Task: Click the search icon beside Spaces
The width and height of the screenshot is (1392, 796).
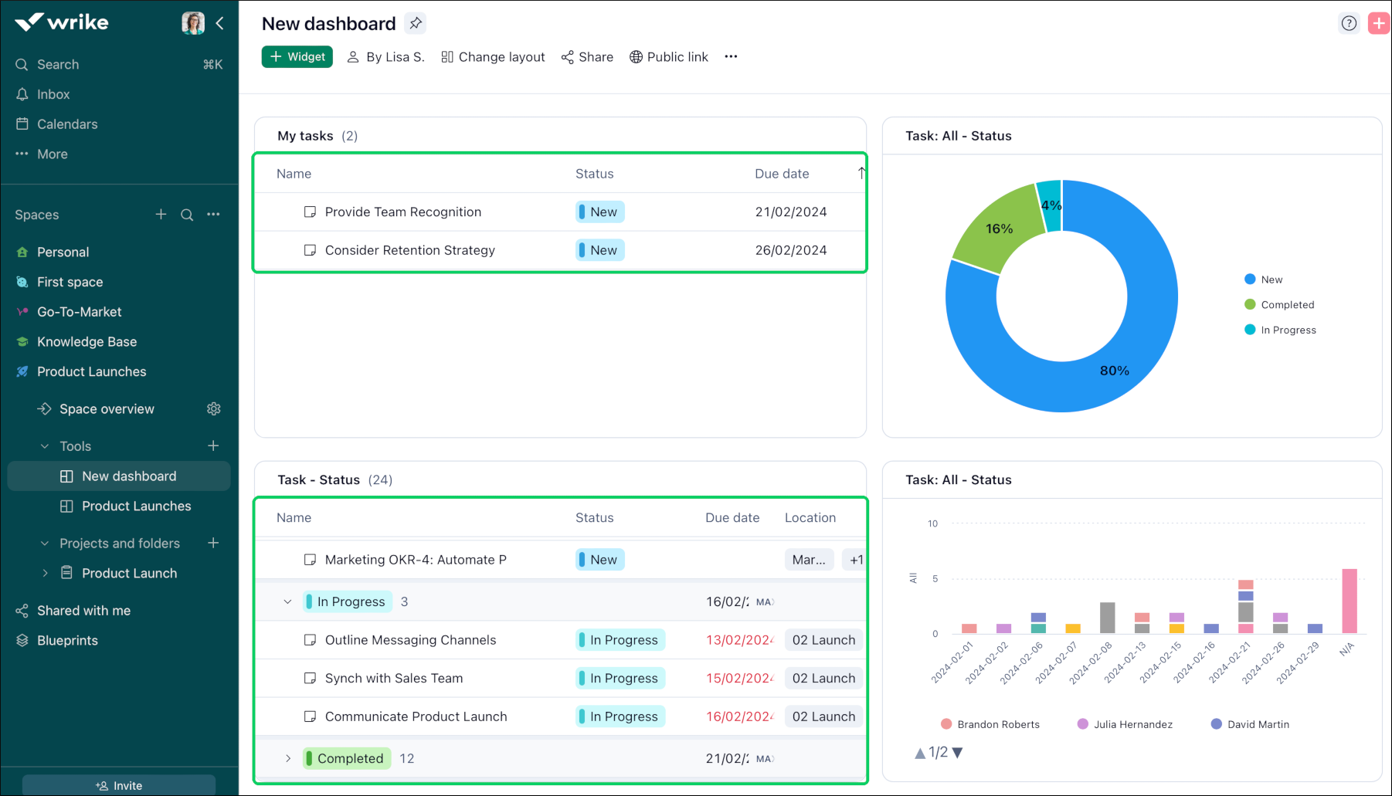Action: point(187,215)
